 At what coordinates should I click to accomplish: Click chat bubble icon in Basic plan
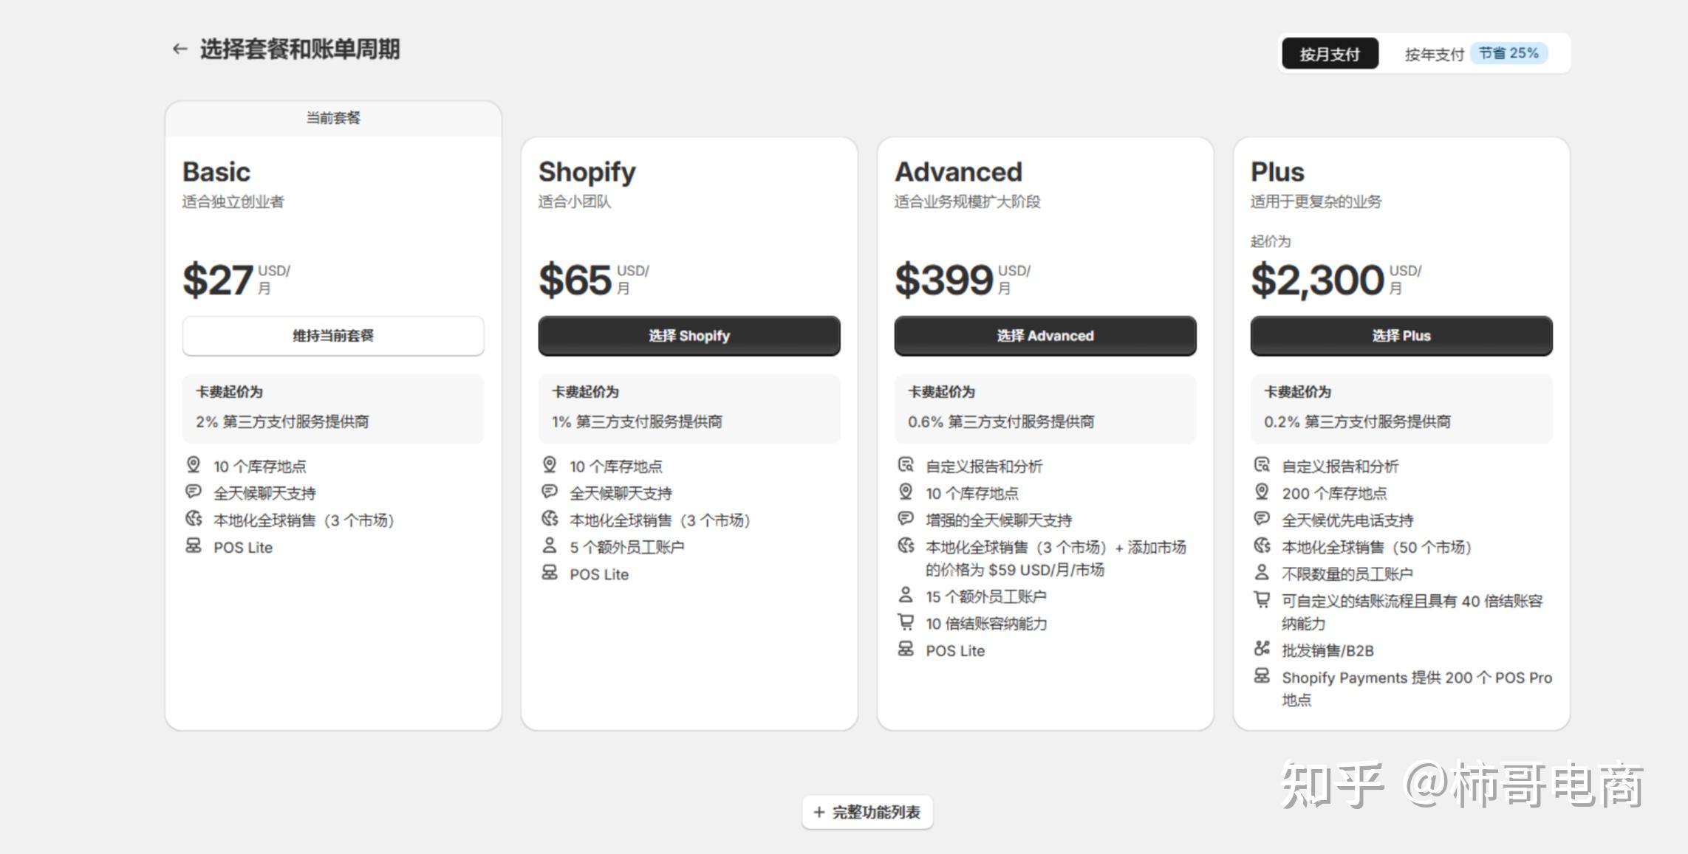pos(194,492)
